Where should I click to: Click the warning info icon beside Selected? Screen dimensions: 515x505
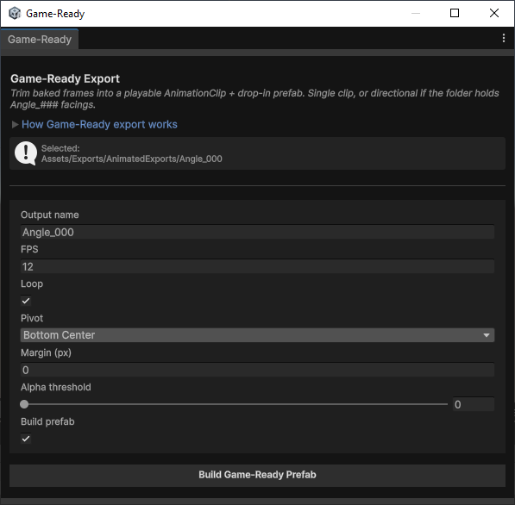(26, 153)
